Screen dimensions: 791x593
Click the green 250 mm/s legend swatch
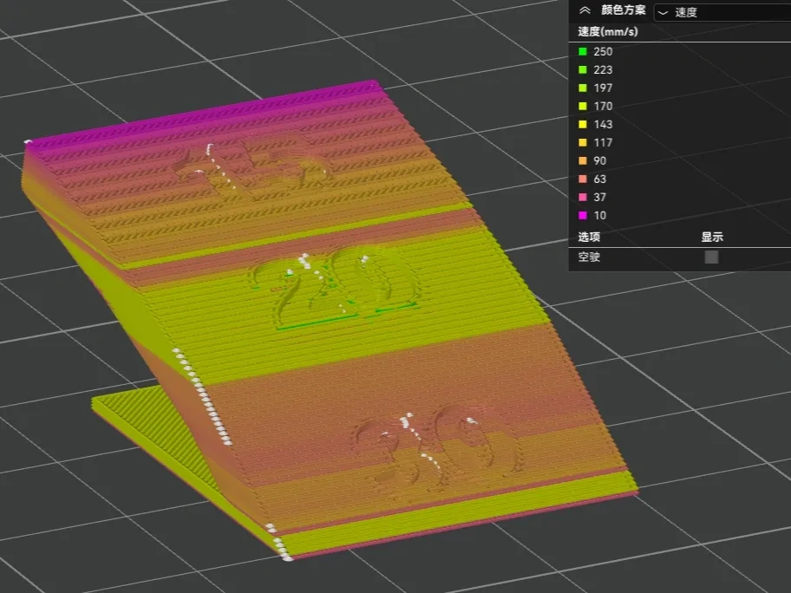(583, 51)
